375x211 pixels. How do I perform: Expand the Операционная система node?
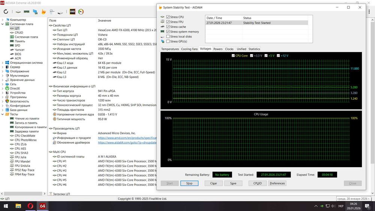tap(2, 63)
